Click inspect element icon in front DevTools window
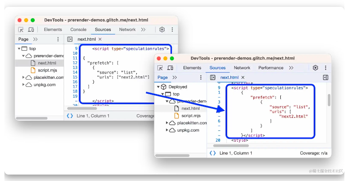This screenshot has width=348, height=181. click(160, 68)
